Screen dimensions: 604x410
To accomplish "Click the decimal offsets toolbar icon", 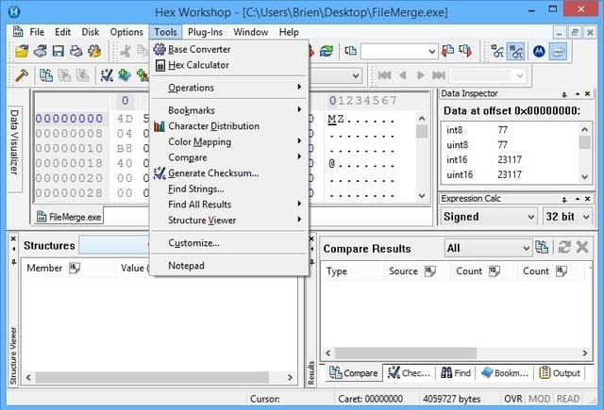I will pos(497,51).
